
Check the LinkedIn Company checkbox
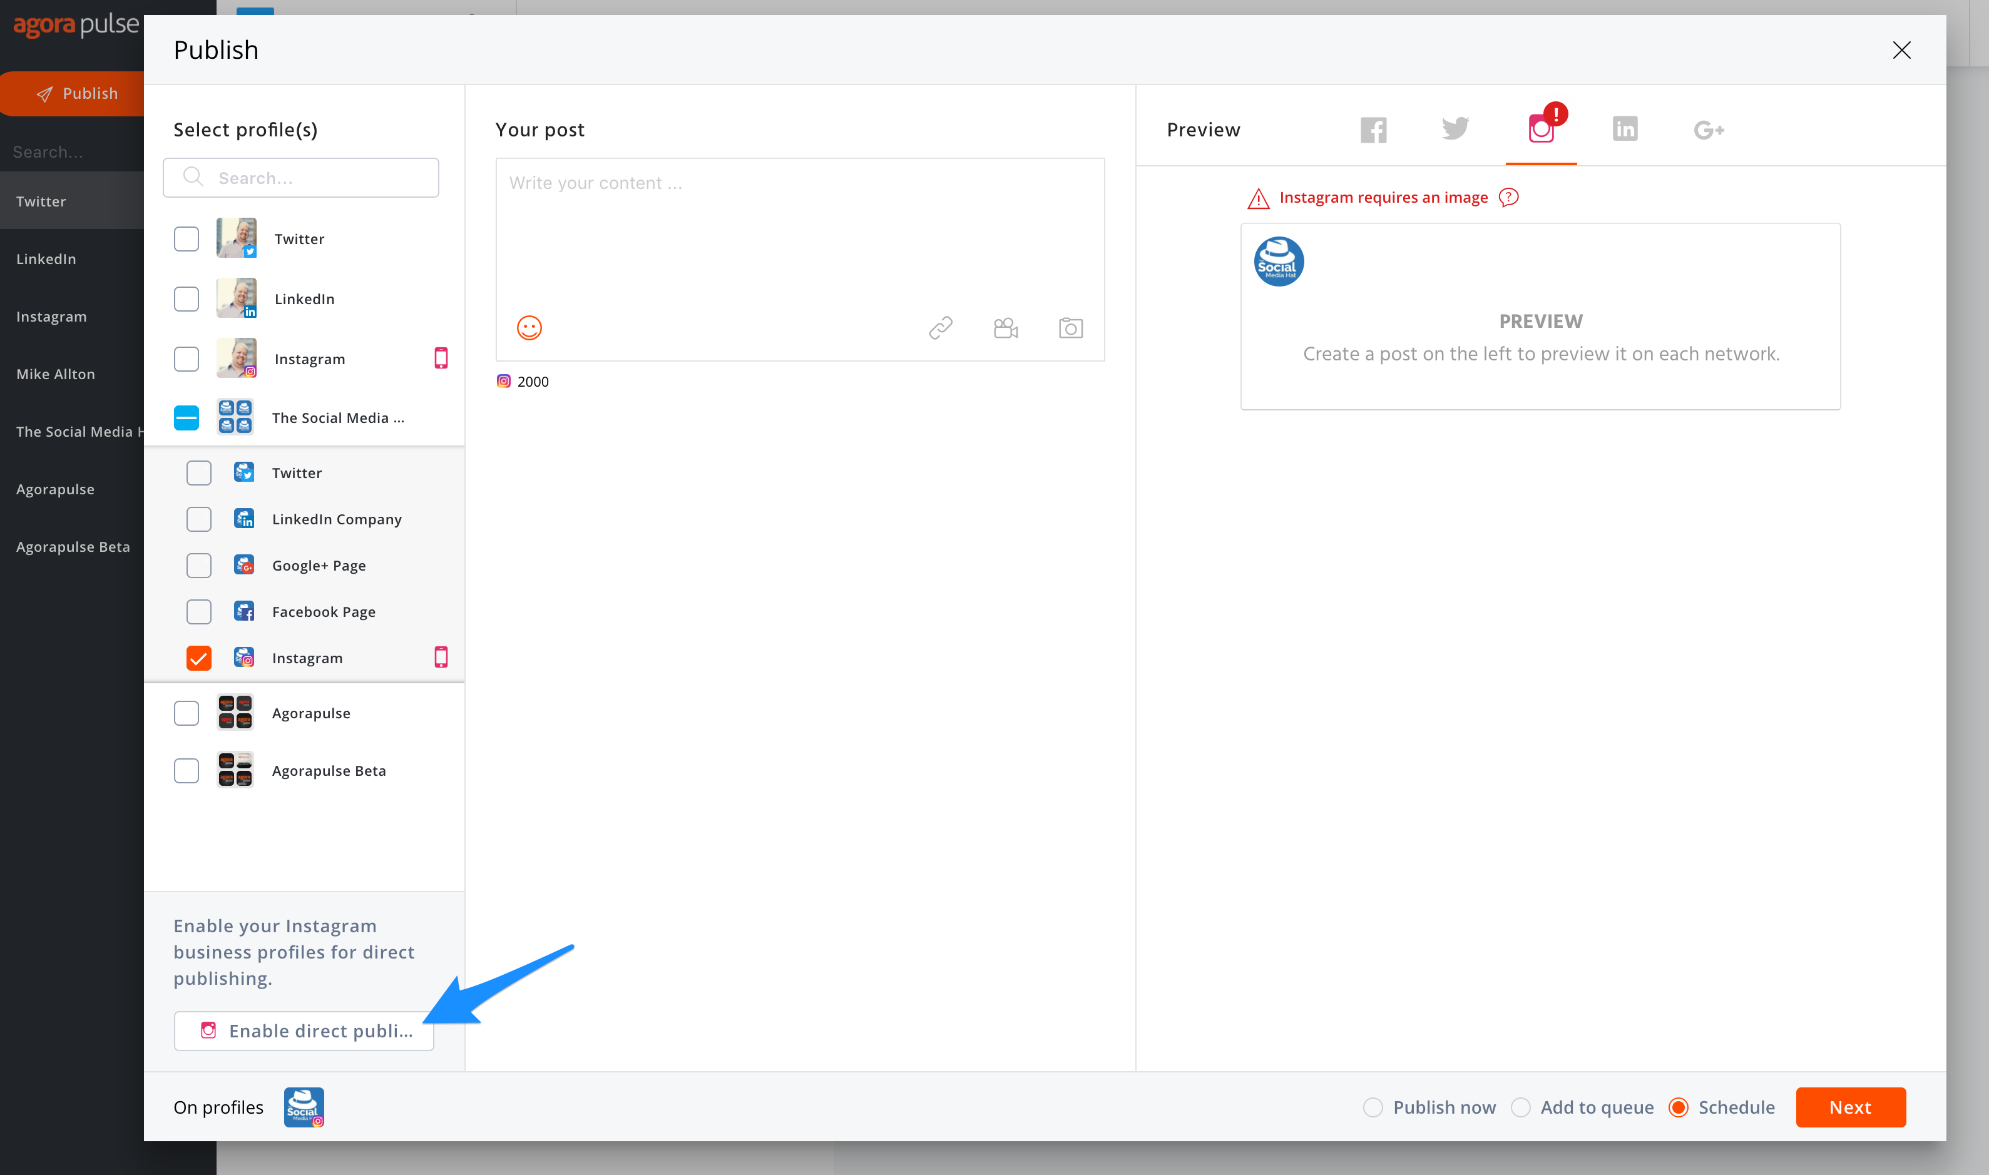pos(199,519)
